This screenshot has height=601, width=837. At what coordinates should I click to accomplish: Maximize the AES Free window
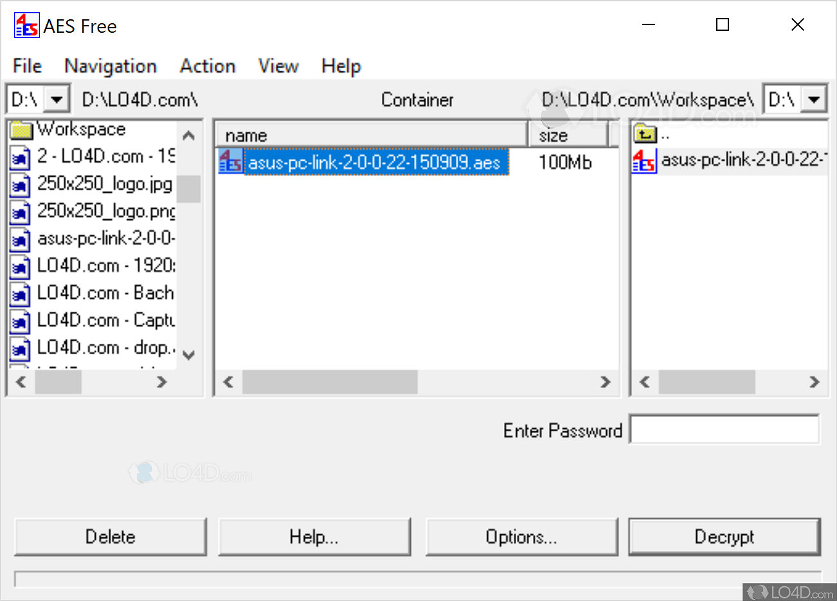(723, 24)
